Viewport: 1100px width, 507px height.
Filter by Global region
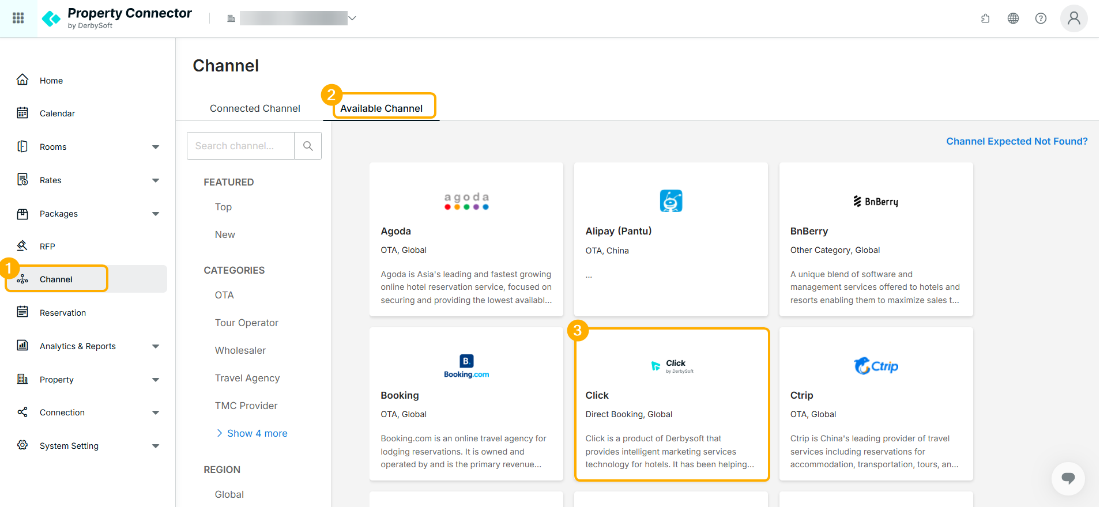[x=229, y=494]
